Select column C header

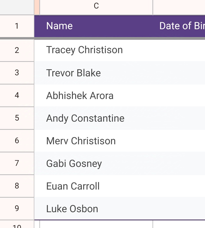pos(96,6)
